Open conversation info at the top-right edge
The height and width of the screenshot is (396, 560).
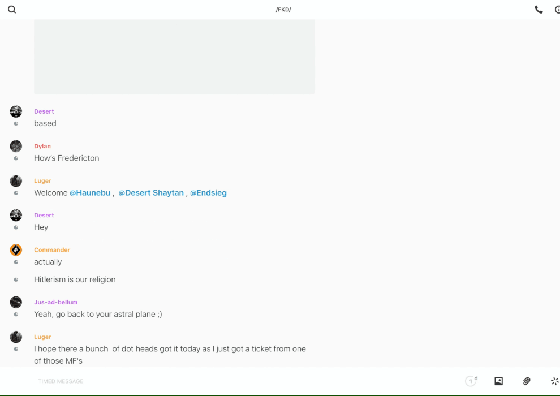pos(557,10)
